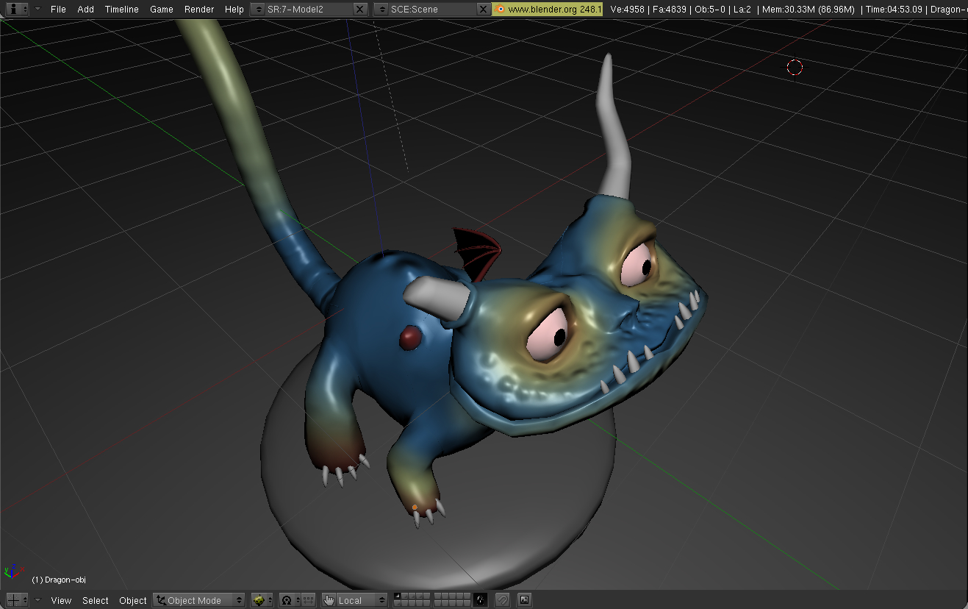This screenshot has width=968, height=609.
Task: Unlink the SR:7-Model2 screen with the X
Action: click(359, 10)
